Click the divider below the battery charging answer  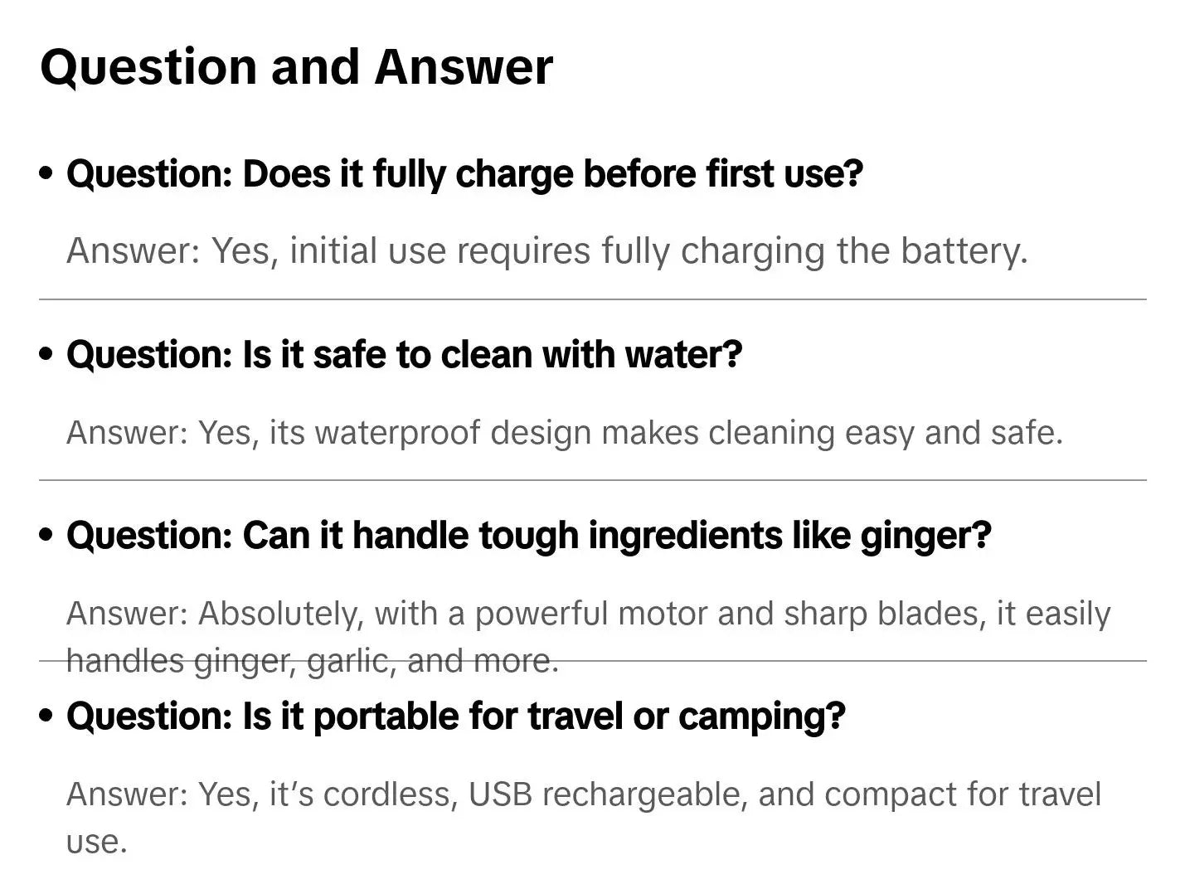(593, 299)
